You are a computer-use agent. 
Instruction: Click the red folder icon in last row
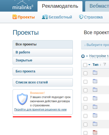click(95, 133)
